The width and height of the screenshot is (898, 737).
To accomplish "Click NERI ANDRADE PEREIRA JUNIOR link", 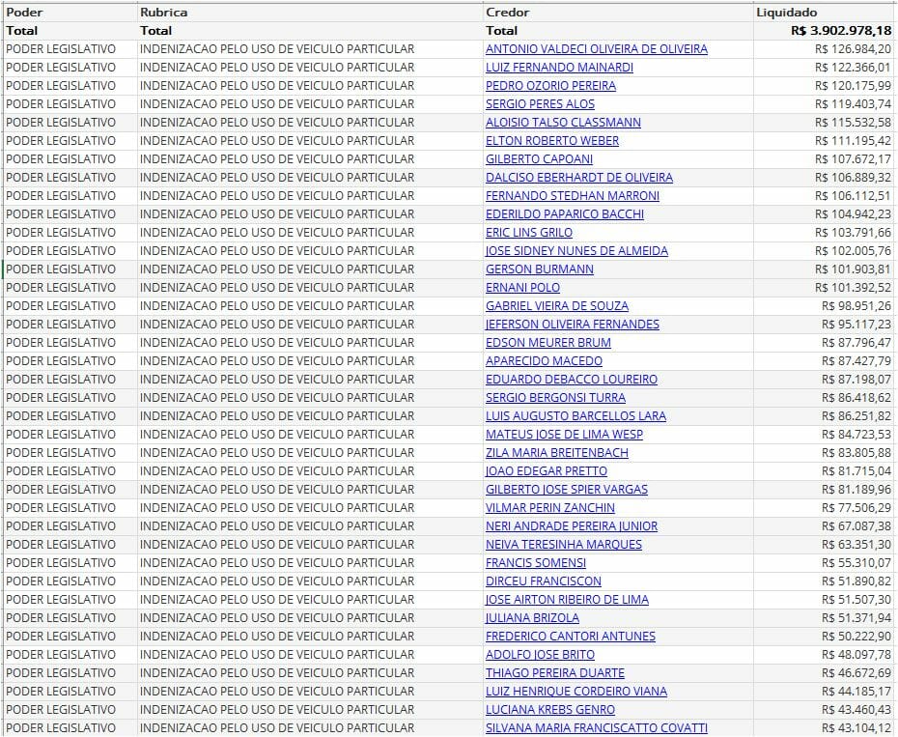I will point(572,526).
